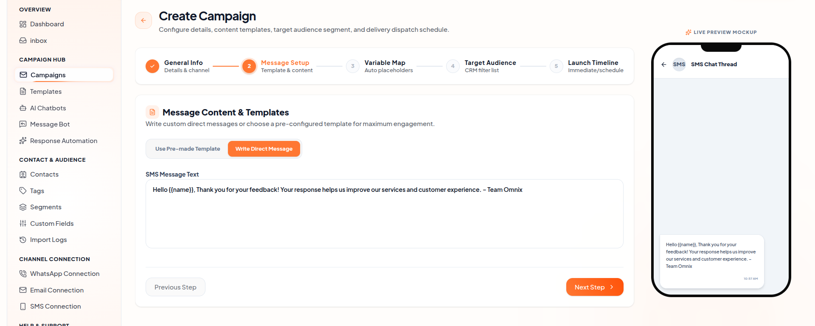This screenshot has width=815, height=326.
Task: Click inside the SMS Message Text field
Action: 385,214
